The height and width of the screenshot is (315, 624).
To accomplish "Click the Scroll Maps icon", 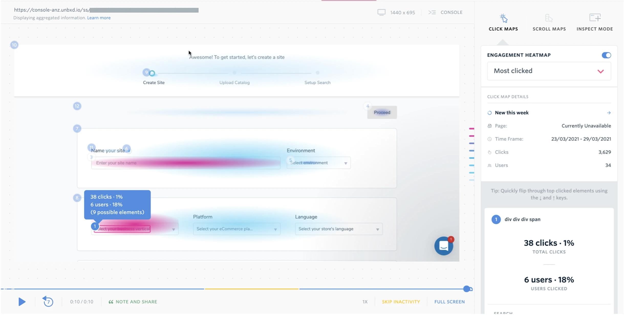I will pyautogui.click(x=549, y=18).
